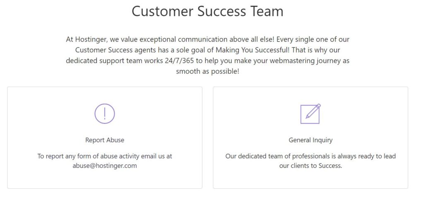Click the 'webmastering journey' phrase
424x201 pixels.
(x=305, y=61)
